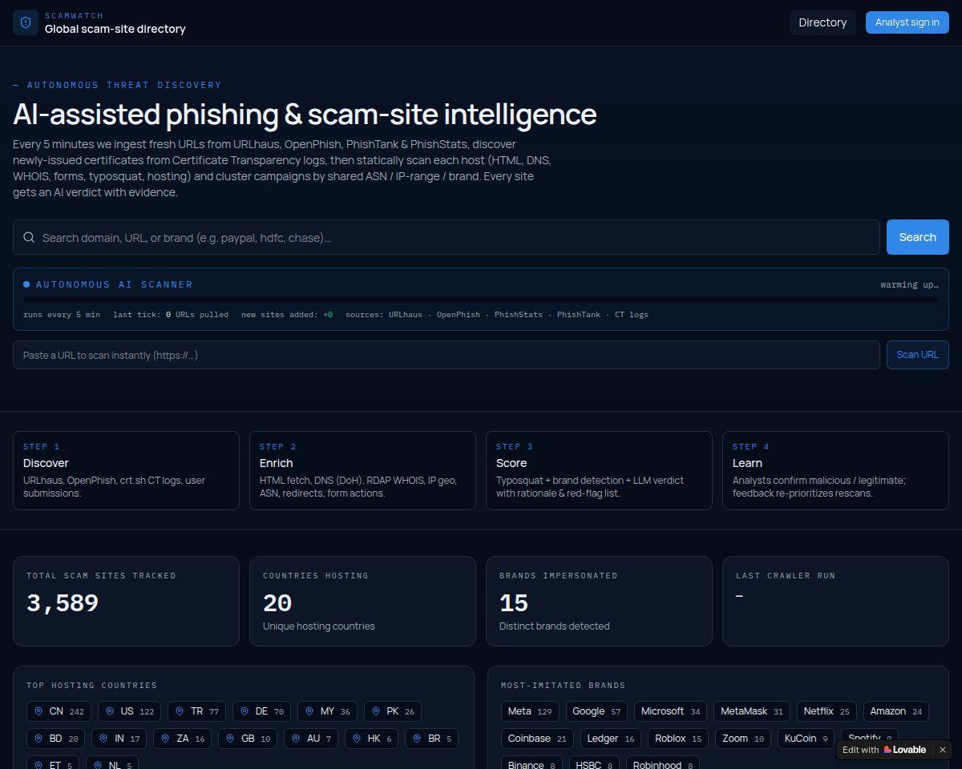Click the Step 4 Learn card
The height and width of the screenshot is (769, 962).
click(x=835, y=470)
